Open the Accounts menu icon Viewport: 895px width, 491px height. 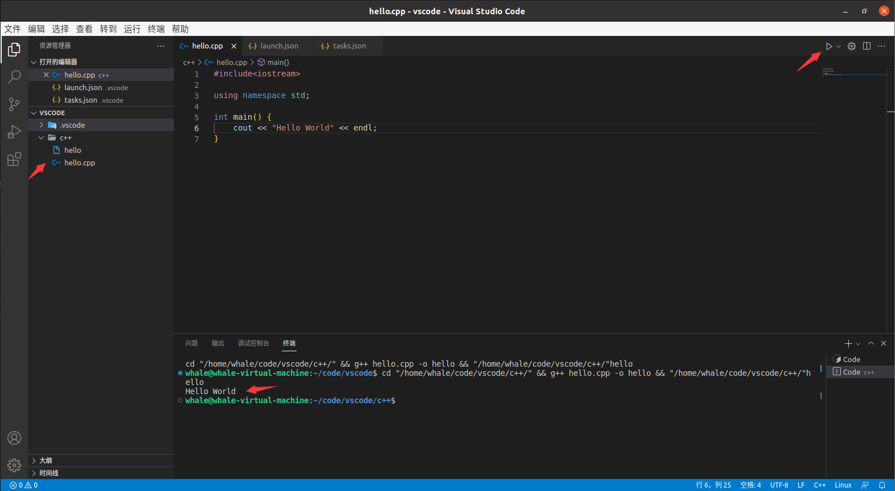coord(14,438)
